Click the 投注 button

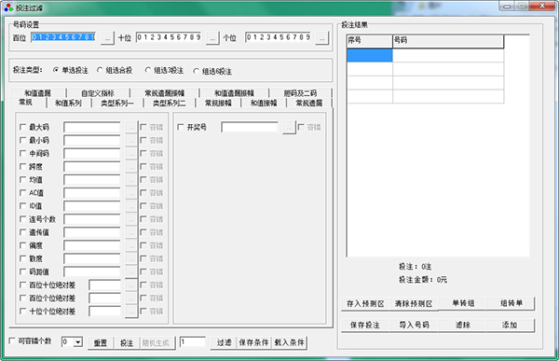(x=127, y=343)
